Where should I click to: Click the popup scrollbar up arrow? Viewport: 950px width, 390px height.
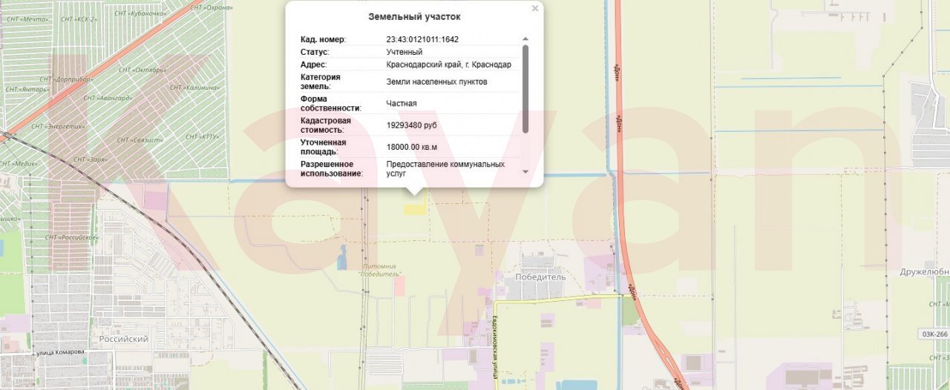(525, 39)
